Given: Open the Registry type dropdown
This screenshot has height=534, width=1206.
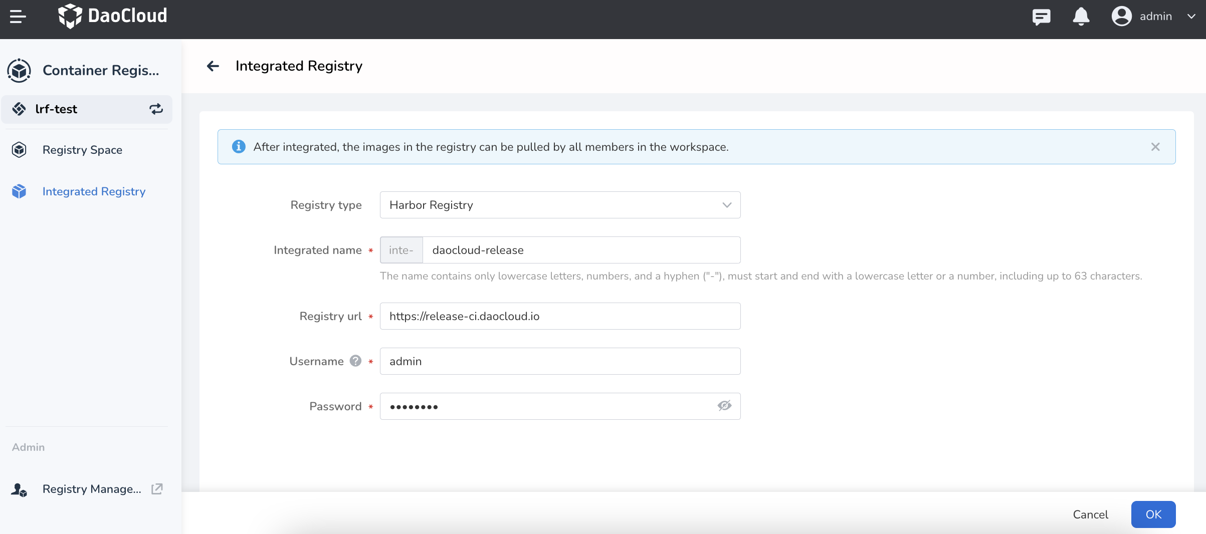Looking at the screenshot, I should (560, 205).
